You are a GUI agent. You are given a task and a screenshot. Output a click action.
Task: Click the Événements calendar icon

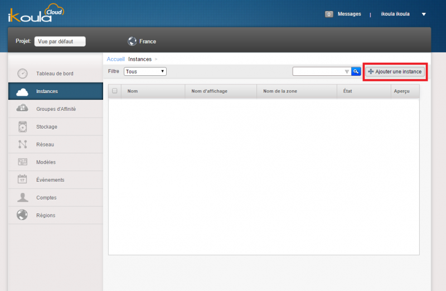click(22, 179)
